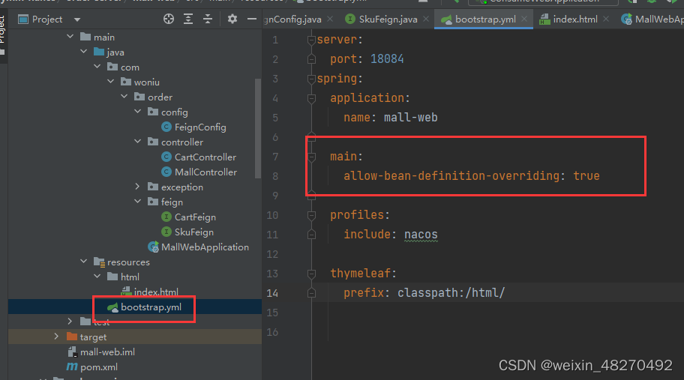The image size is (684, 380).
Task: Hide the Project panel with minus icon
Action: 252,19
